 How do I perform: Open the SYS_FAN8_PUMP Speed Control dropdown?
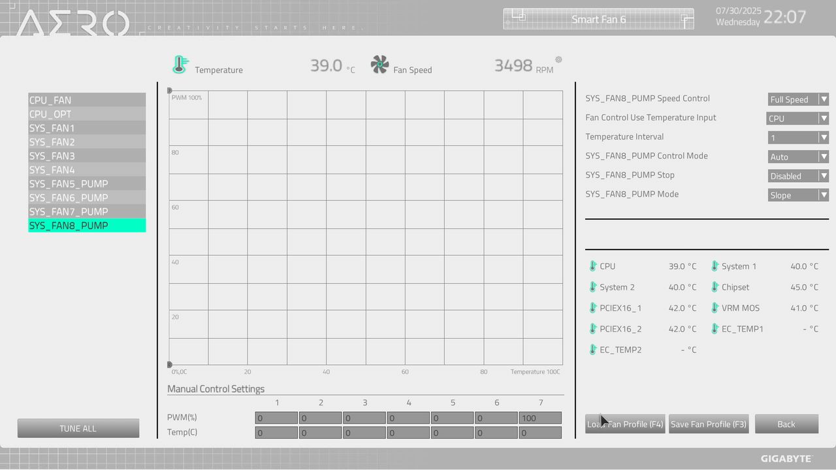click(x=797, y=99)
